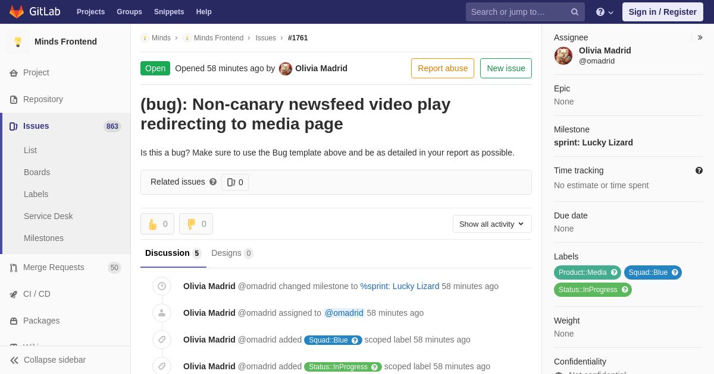Click label icon beside Squad::Blue activity
714x374 pixels.
tap(162, 340)
